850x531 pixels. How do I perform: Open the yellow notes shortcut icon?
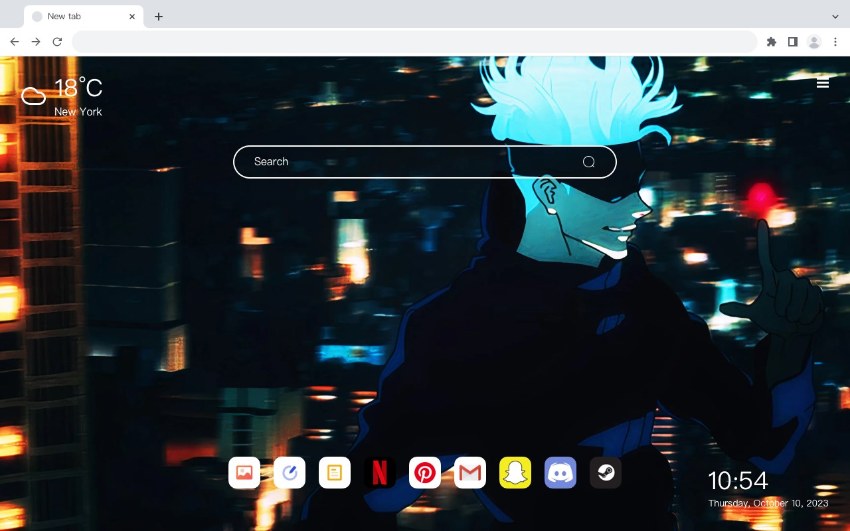(x=335, y=473)
